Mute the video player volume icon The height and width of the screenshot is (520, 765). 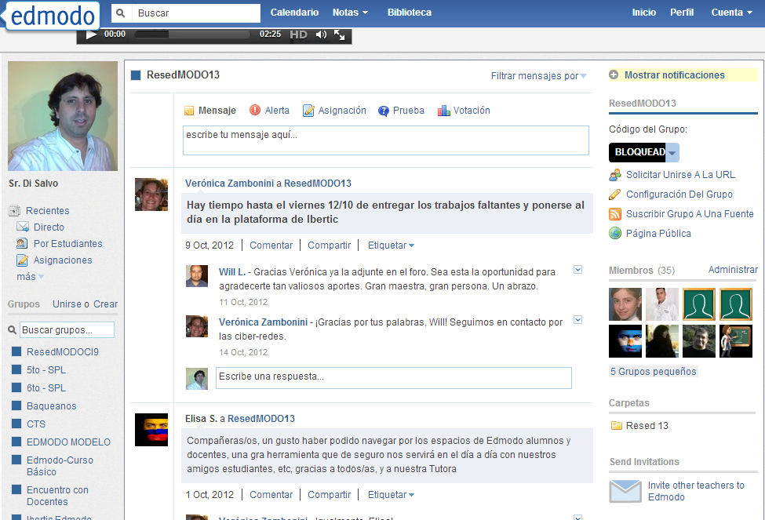click(321, 35)
